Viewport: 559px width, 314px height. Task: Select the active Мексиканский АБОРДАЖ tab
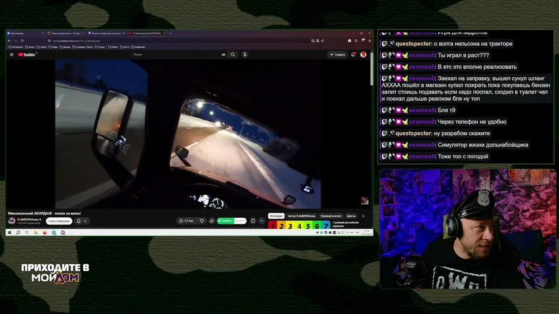[147, 33]
